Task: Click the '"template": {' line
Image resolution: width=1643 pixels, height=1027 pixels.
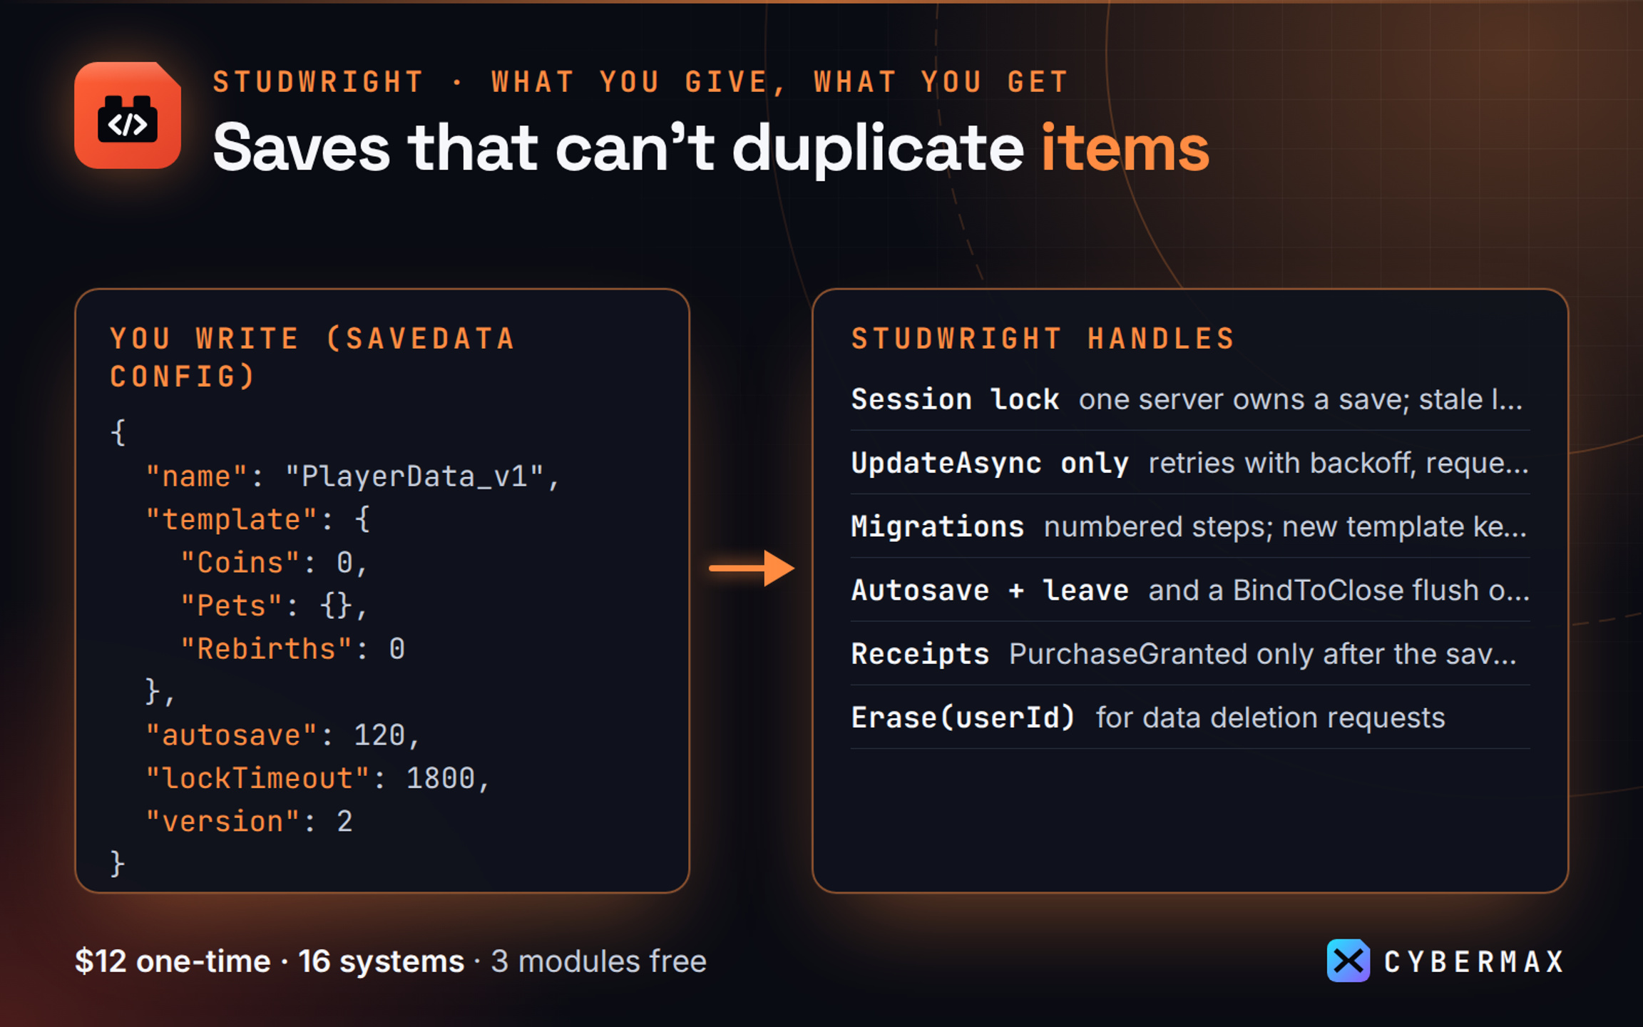Action: 257,519
